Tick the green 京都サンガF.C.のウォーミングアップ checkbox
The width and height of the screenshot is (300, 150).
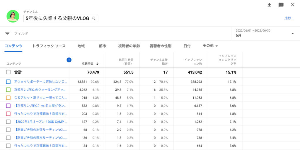click(x=8, y=90)
